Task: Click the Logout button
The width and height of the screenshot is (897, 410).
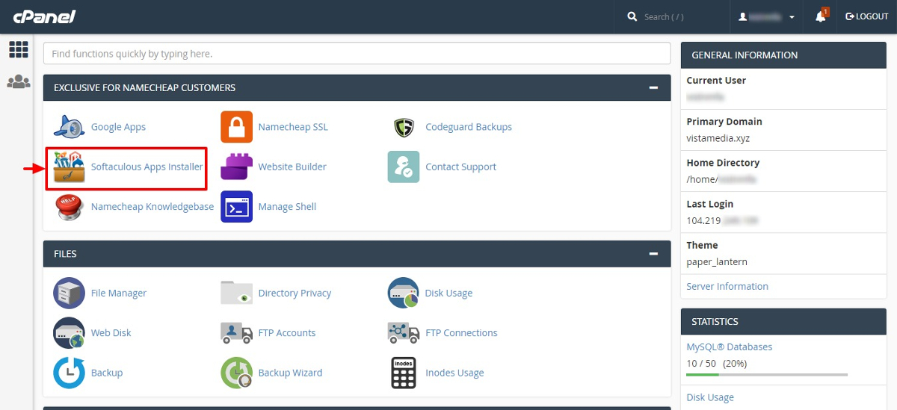Action: pos(866,16)
